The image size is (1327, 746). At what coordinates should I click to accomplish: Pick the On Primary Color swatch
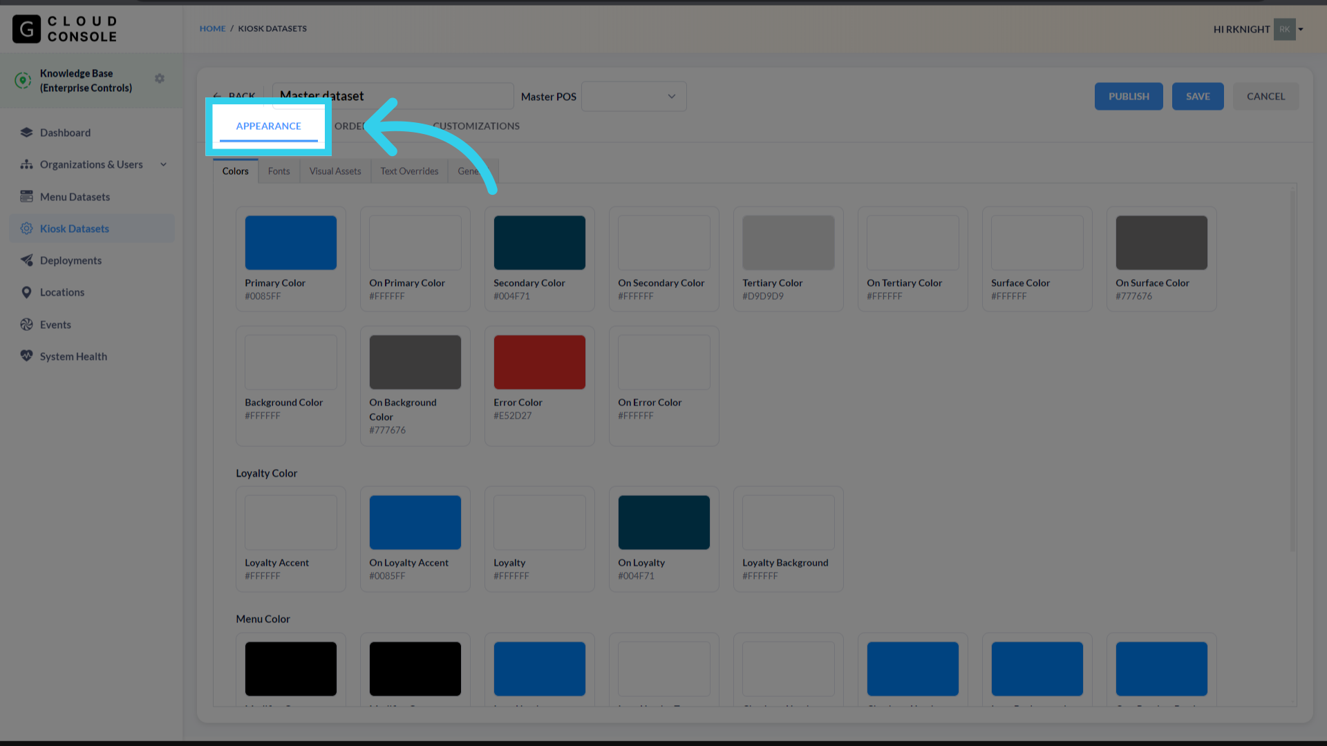coord(415,243)
